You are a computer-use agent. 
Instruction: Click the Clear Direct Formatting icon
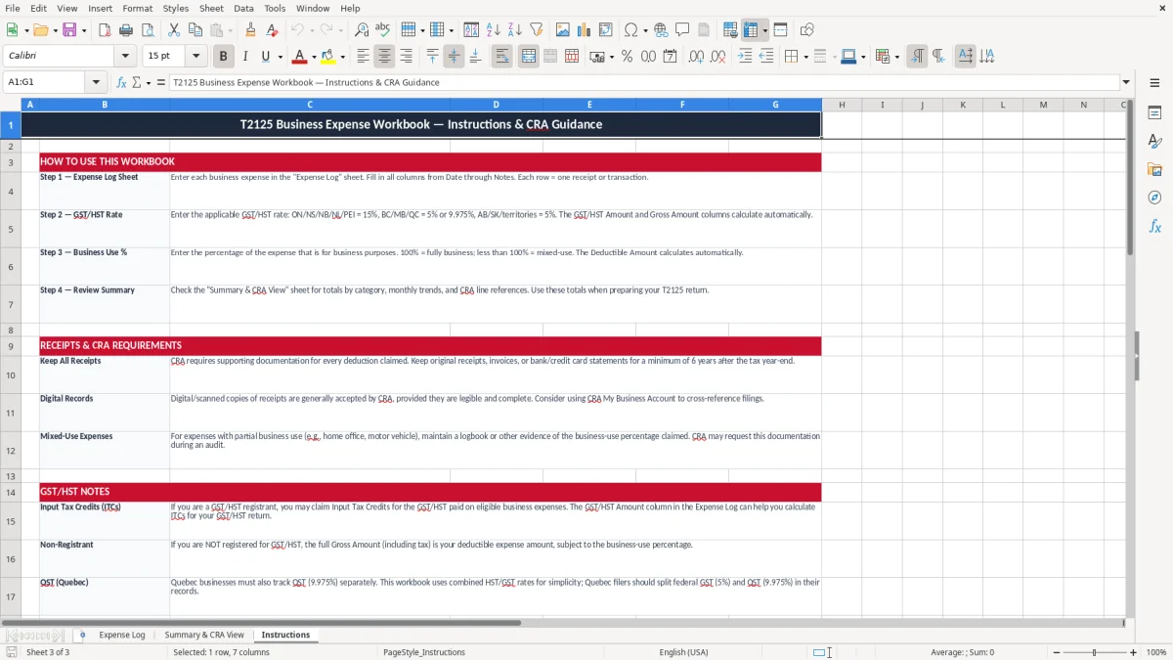pos(273,30)
